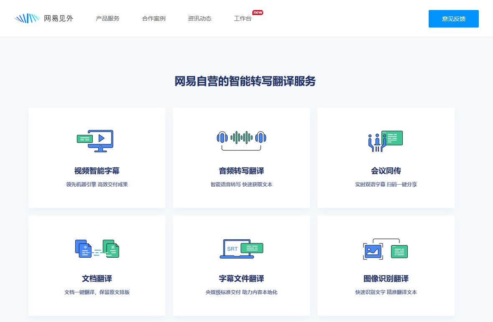493x322 pixels.
Task: Click the 快速识别文字 精准翻译文本 description
Action: point(386,292)
